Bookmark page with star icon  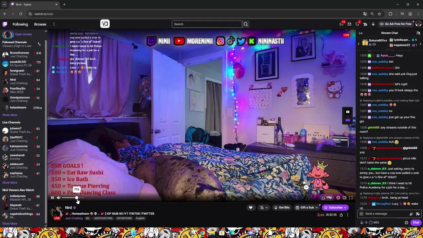379,14
